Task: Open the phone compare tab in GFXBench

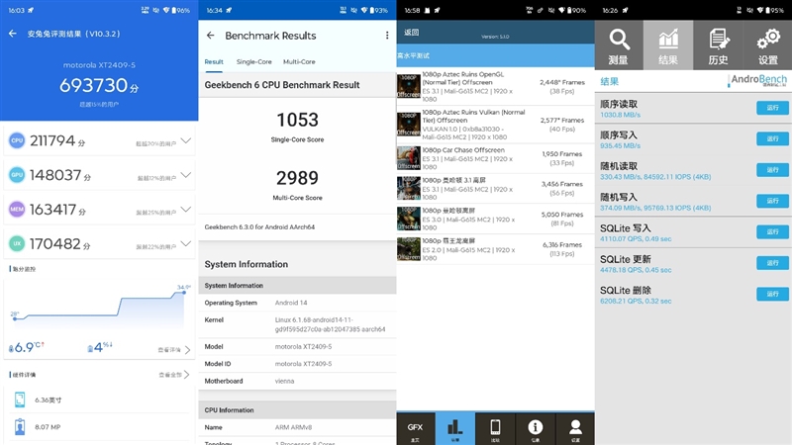Action: [x=495, y=429]
